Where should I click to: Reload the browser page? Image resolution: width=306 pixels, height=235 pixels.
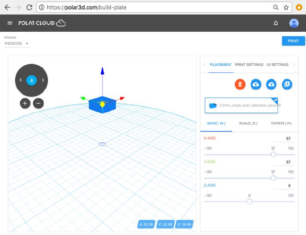tap(29, 7)
